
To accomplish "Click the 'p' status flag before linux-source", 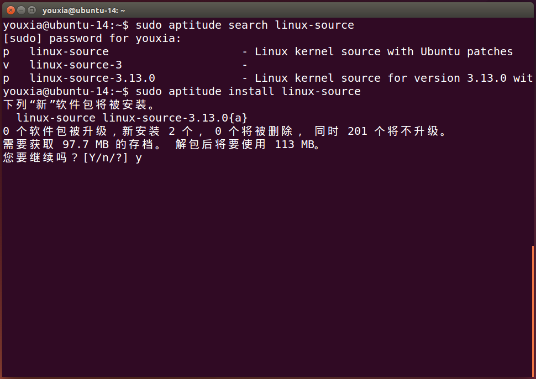I will coord(6,52).
